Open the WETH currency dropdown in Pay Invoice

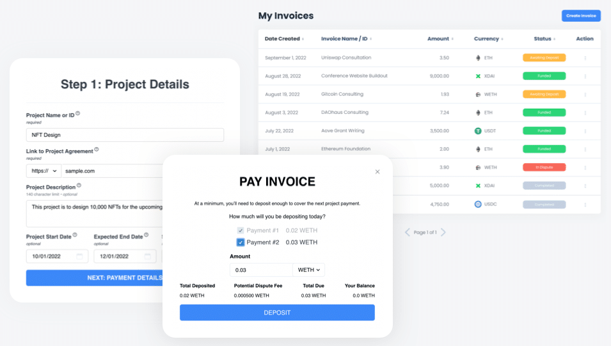(x=308, y=270)
